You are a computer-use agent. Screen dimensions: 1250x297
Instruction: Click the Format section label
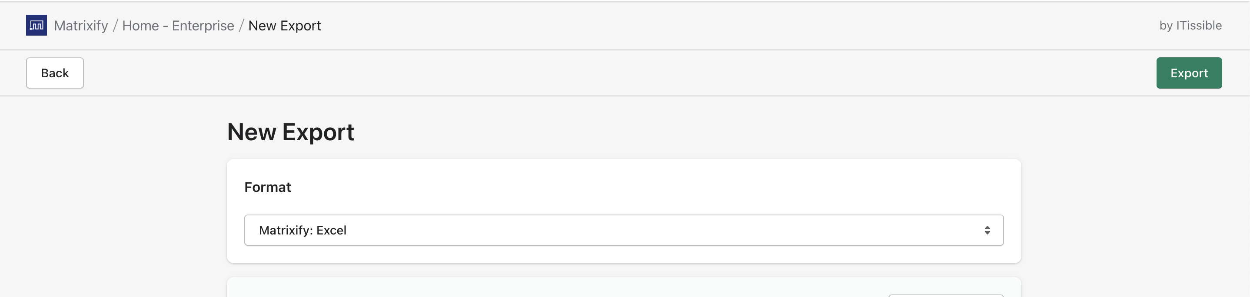267,187
